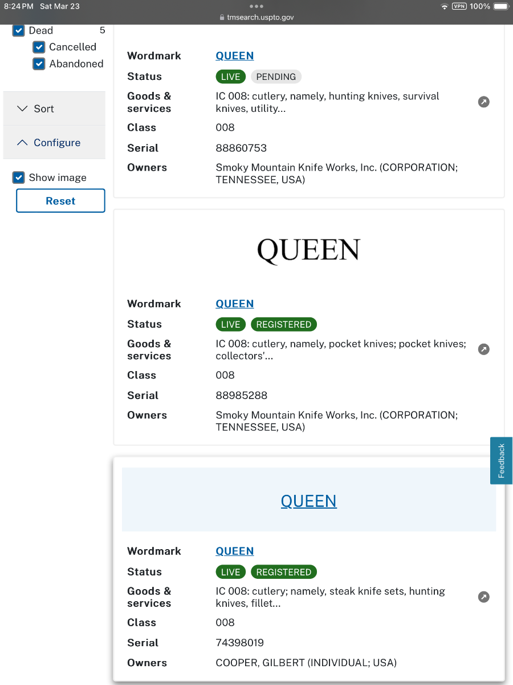Screen dimensions: 513x685
Task: Tap the VPN status indicator
Action: [x=459, y=6]
